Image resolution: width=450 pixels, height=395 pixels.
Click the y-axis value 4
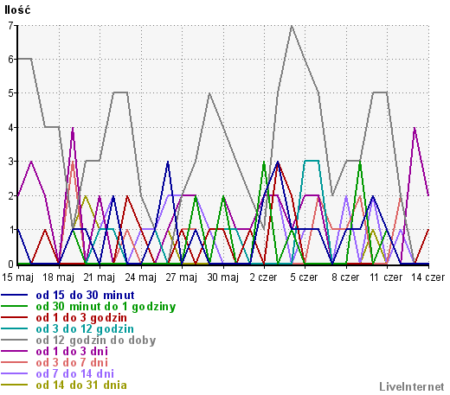pyautogui.click(x=11, y=127)
